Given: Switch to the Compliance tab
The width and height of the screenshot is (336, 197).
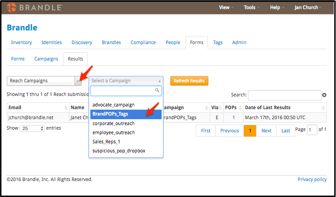Looking at the screenshot, I should point(143,42).
